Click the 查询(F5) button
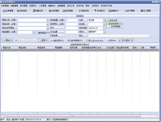Image resolution: width=161 pixels, height=122 pixels. pos(43,40)
